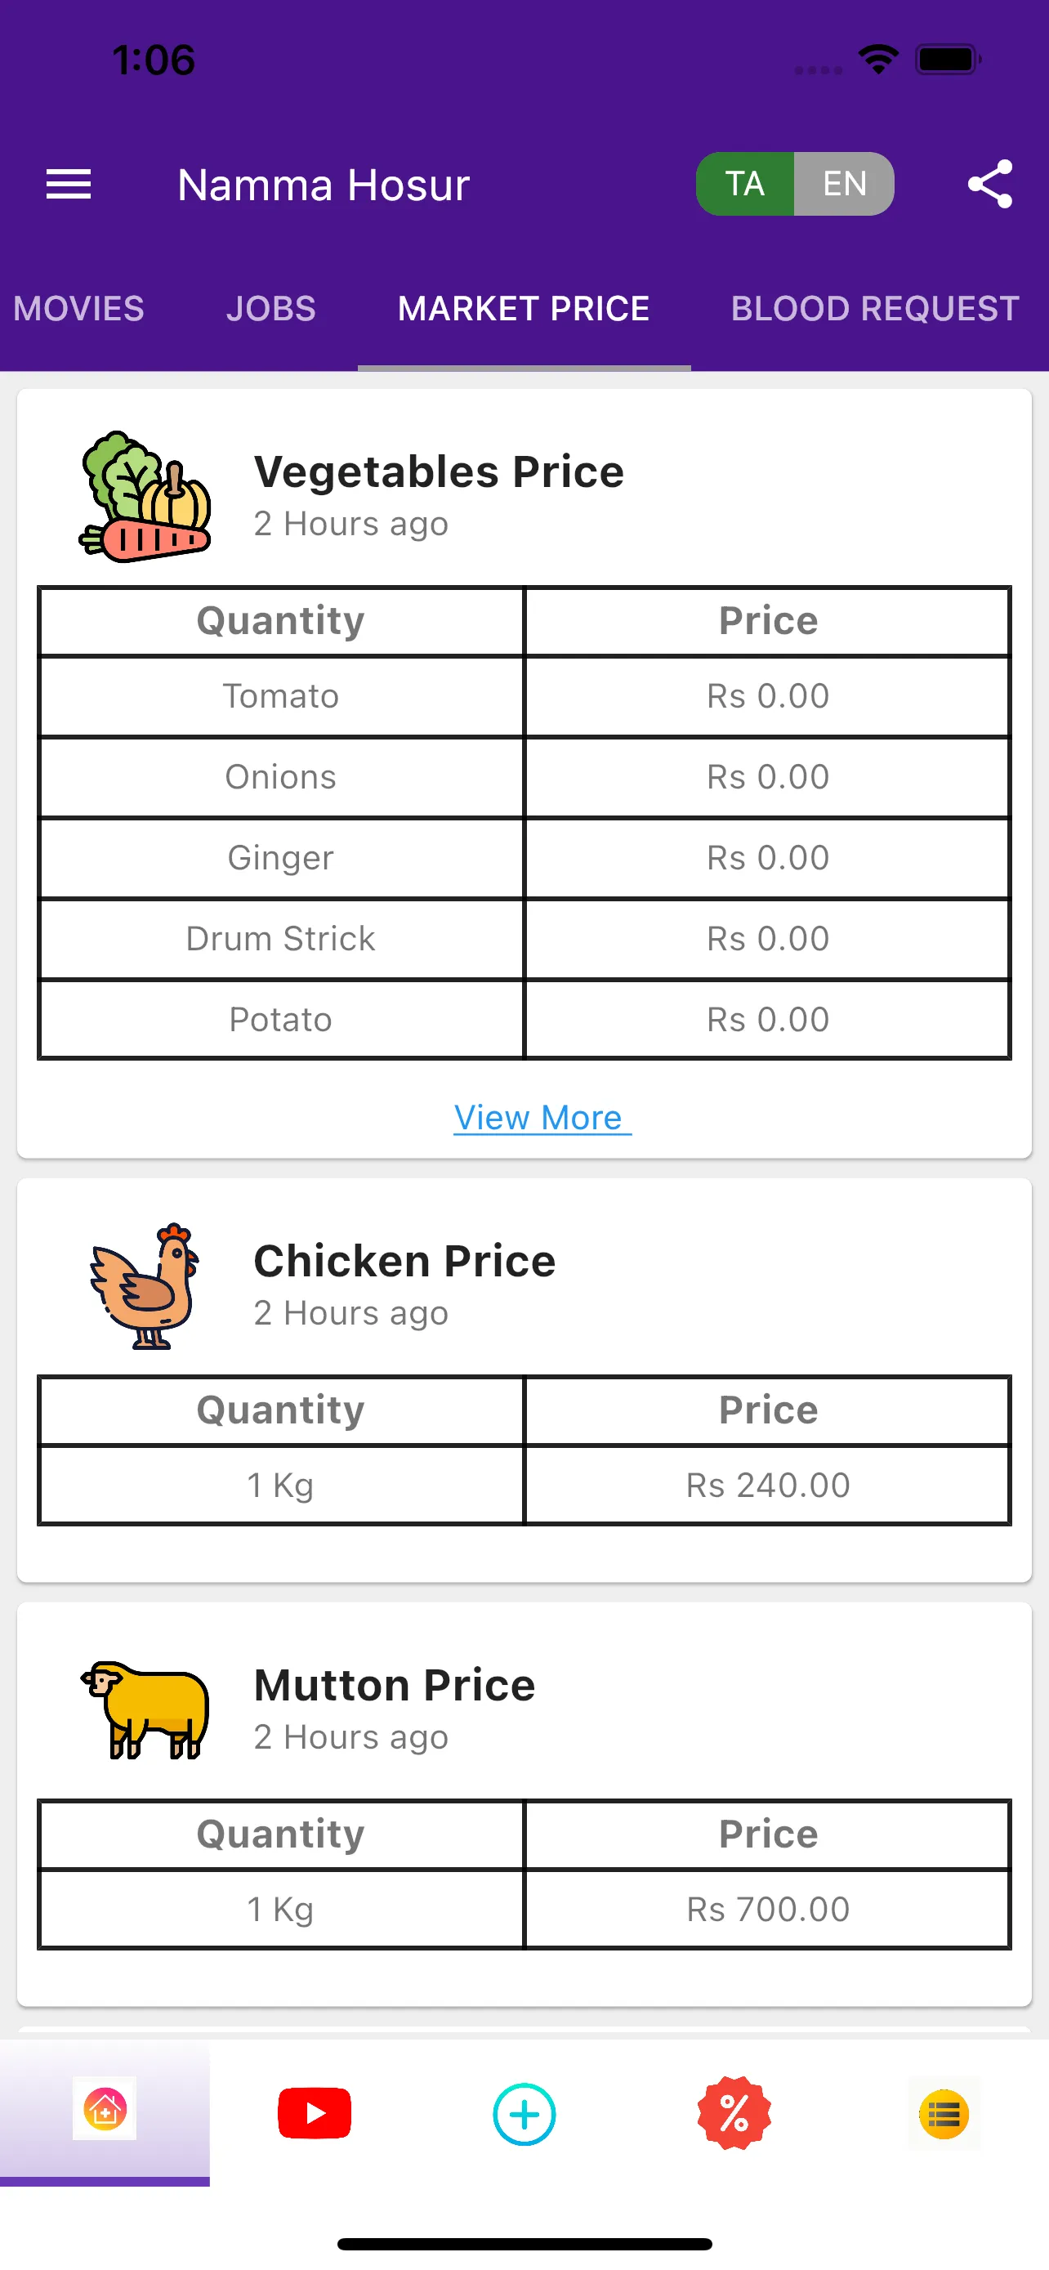Tap the mutton sheep icon
1049x2270 pixels.
point(145,1709)
